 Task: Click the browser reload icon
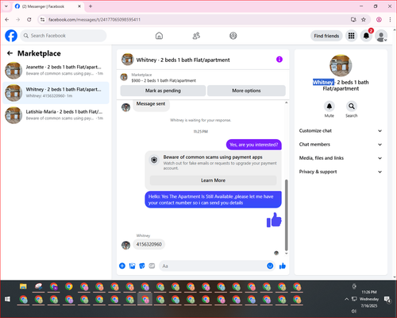[x=29, y=20]
